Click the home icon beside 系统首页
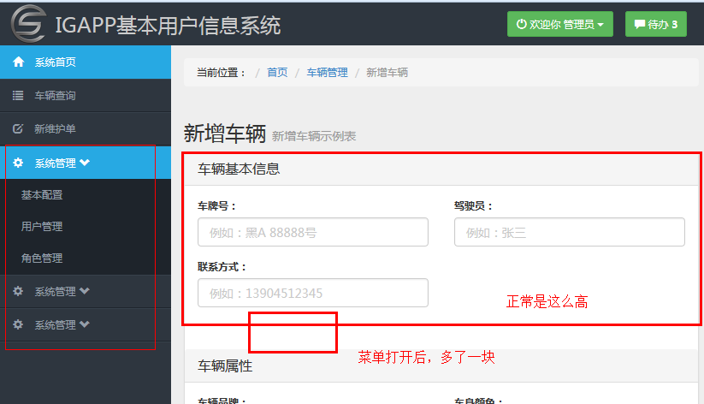The width and height of the screenshot is (704, 404). [18, 62]
